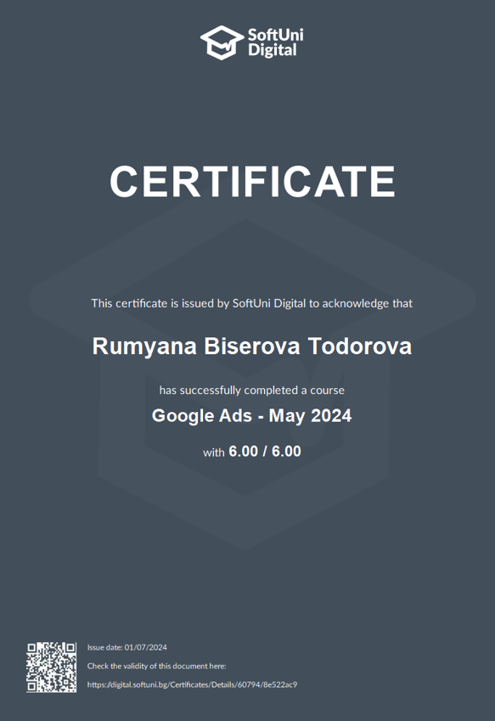Click "has successfully completed a course" text
The height and width of the screenshot is (721, 495).
click(252, 391)
